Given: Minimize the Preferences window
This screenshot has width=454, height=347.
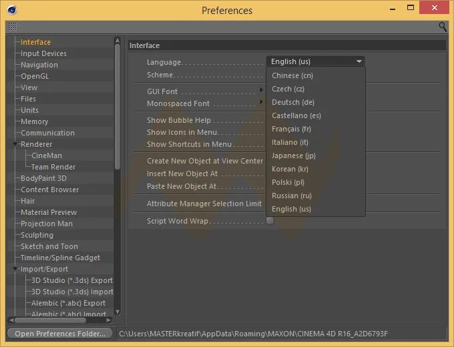Looking at the screenshot, I should 393,9.
